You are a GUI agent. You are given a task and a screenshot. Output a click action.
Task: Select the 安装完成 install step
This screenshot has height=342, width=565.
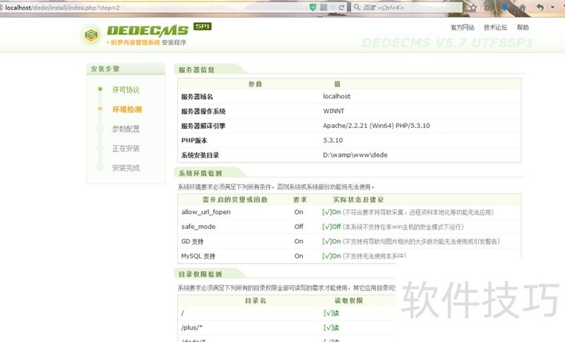(126, 167)
